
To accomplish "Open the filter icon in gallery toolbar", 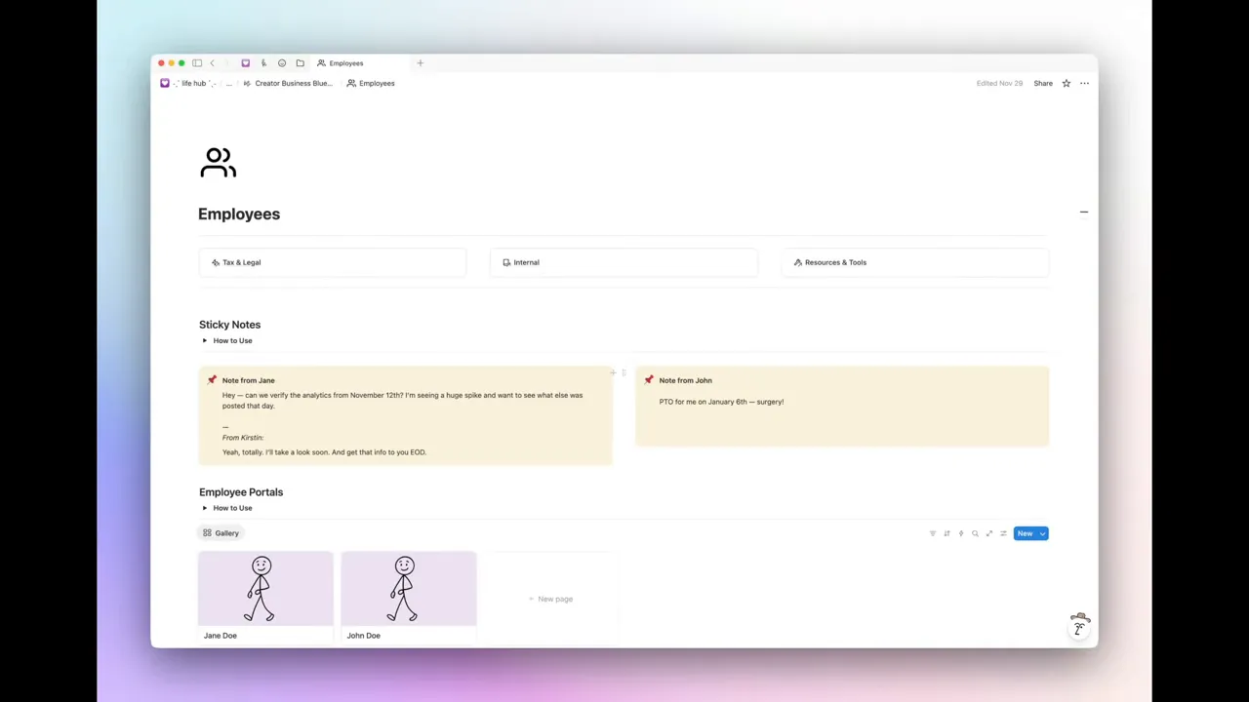I will pos(932,533).
